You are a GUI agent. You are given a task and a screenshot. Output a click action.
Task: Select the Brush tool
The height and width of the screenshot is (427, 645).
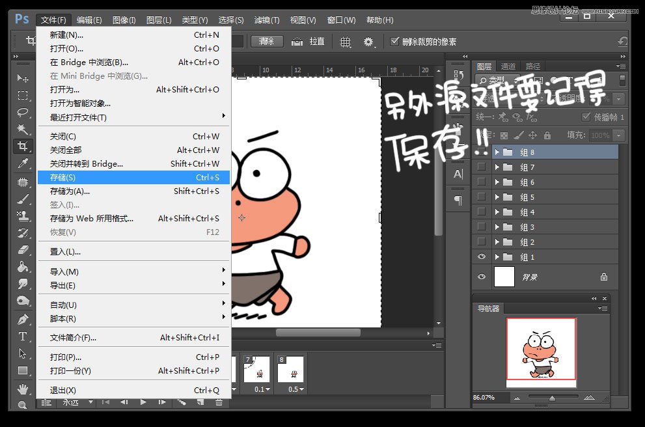click(23, 199)
